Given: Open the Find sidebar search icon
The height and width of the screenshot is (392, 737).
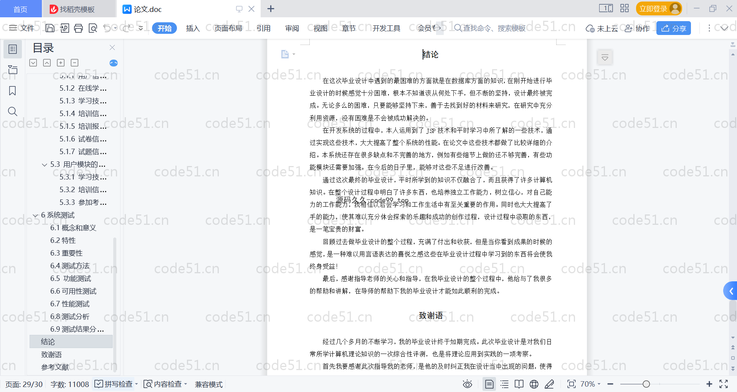Looking at the screenshot, I should click(x=13, y=111).
